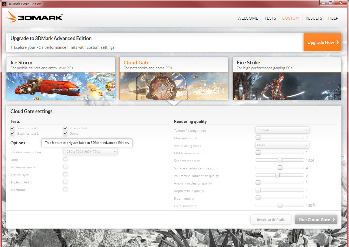
Task: Click the Surface shadow sample count slider
Action: [x=280, y=168]
